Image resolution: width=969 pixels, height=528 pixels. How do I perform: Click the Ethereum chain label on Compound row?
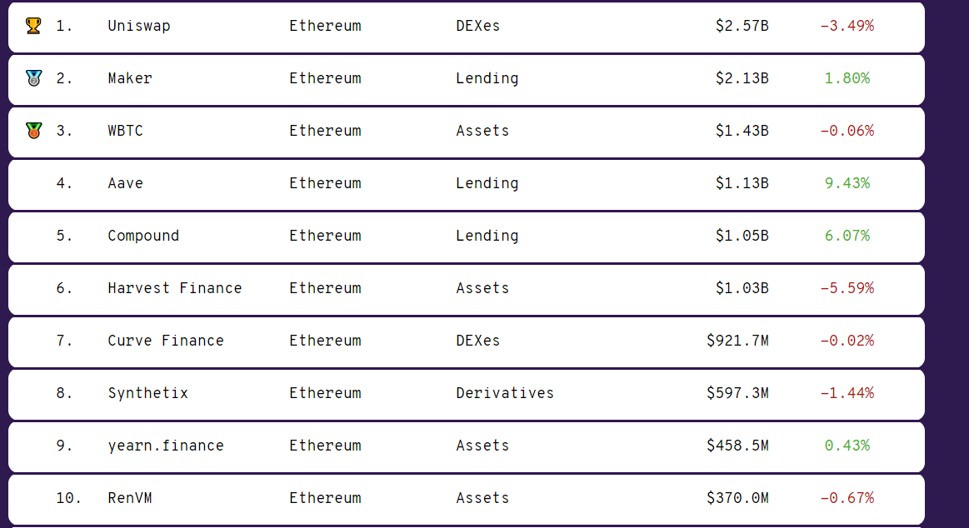(x=325, y=236)
